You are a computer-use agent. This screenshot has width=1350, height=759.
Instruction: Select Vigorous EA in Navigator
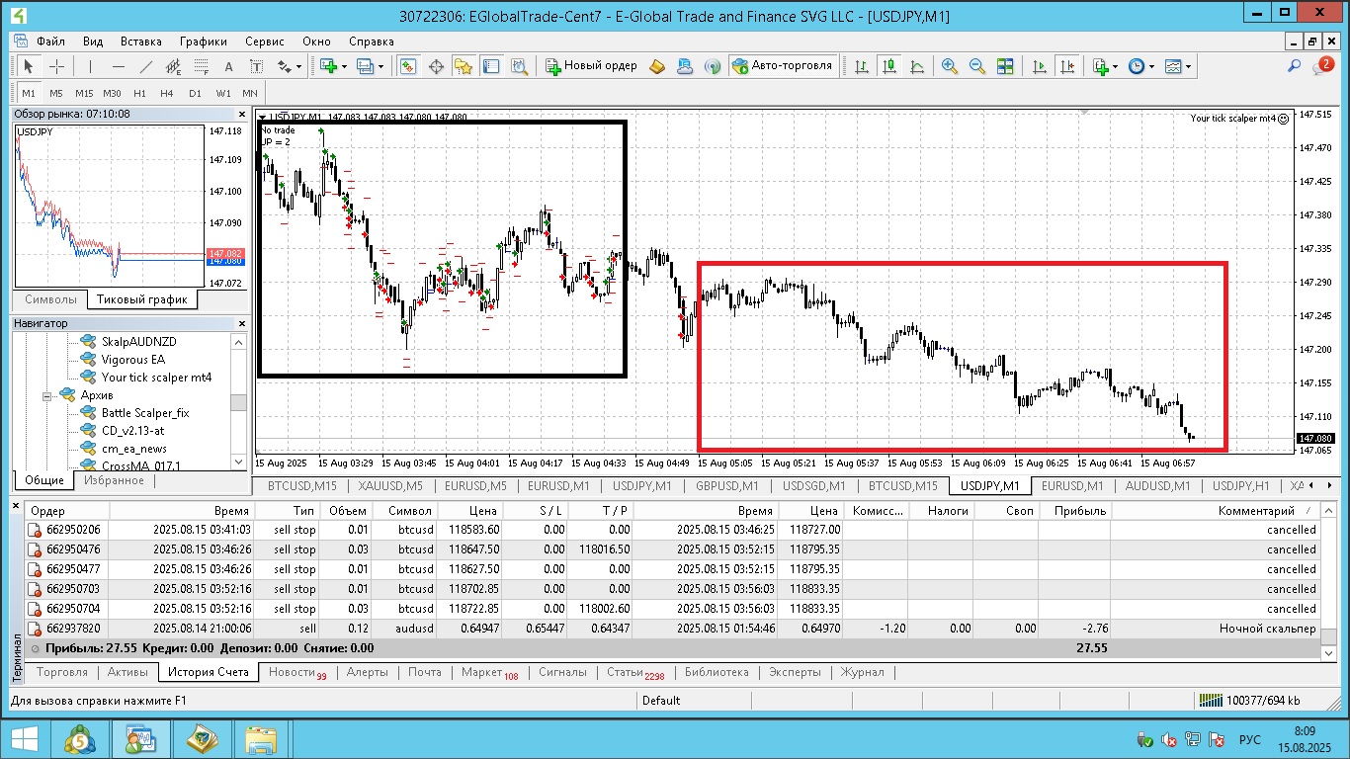tap(133, 359)
